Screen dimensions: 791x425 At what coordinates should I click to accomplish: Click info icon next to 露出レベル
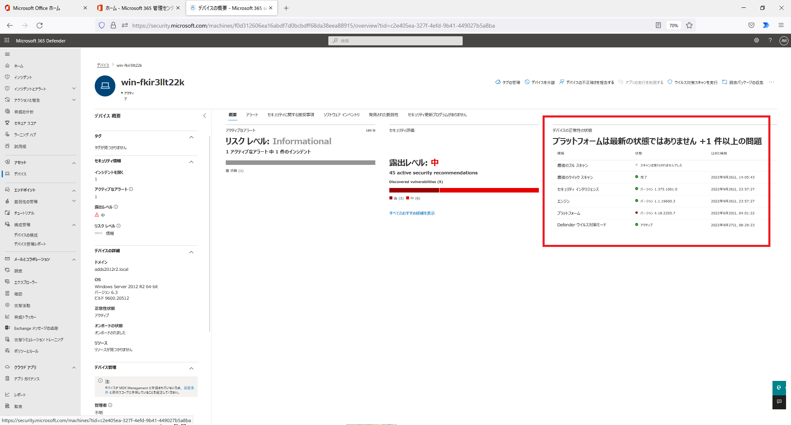point(116,207)
